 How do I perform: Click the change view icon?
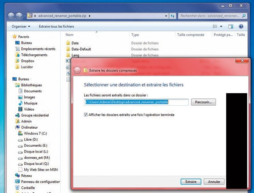point(215,26)
